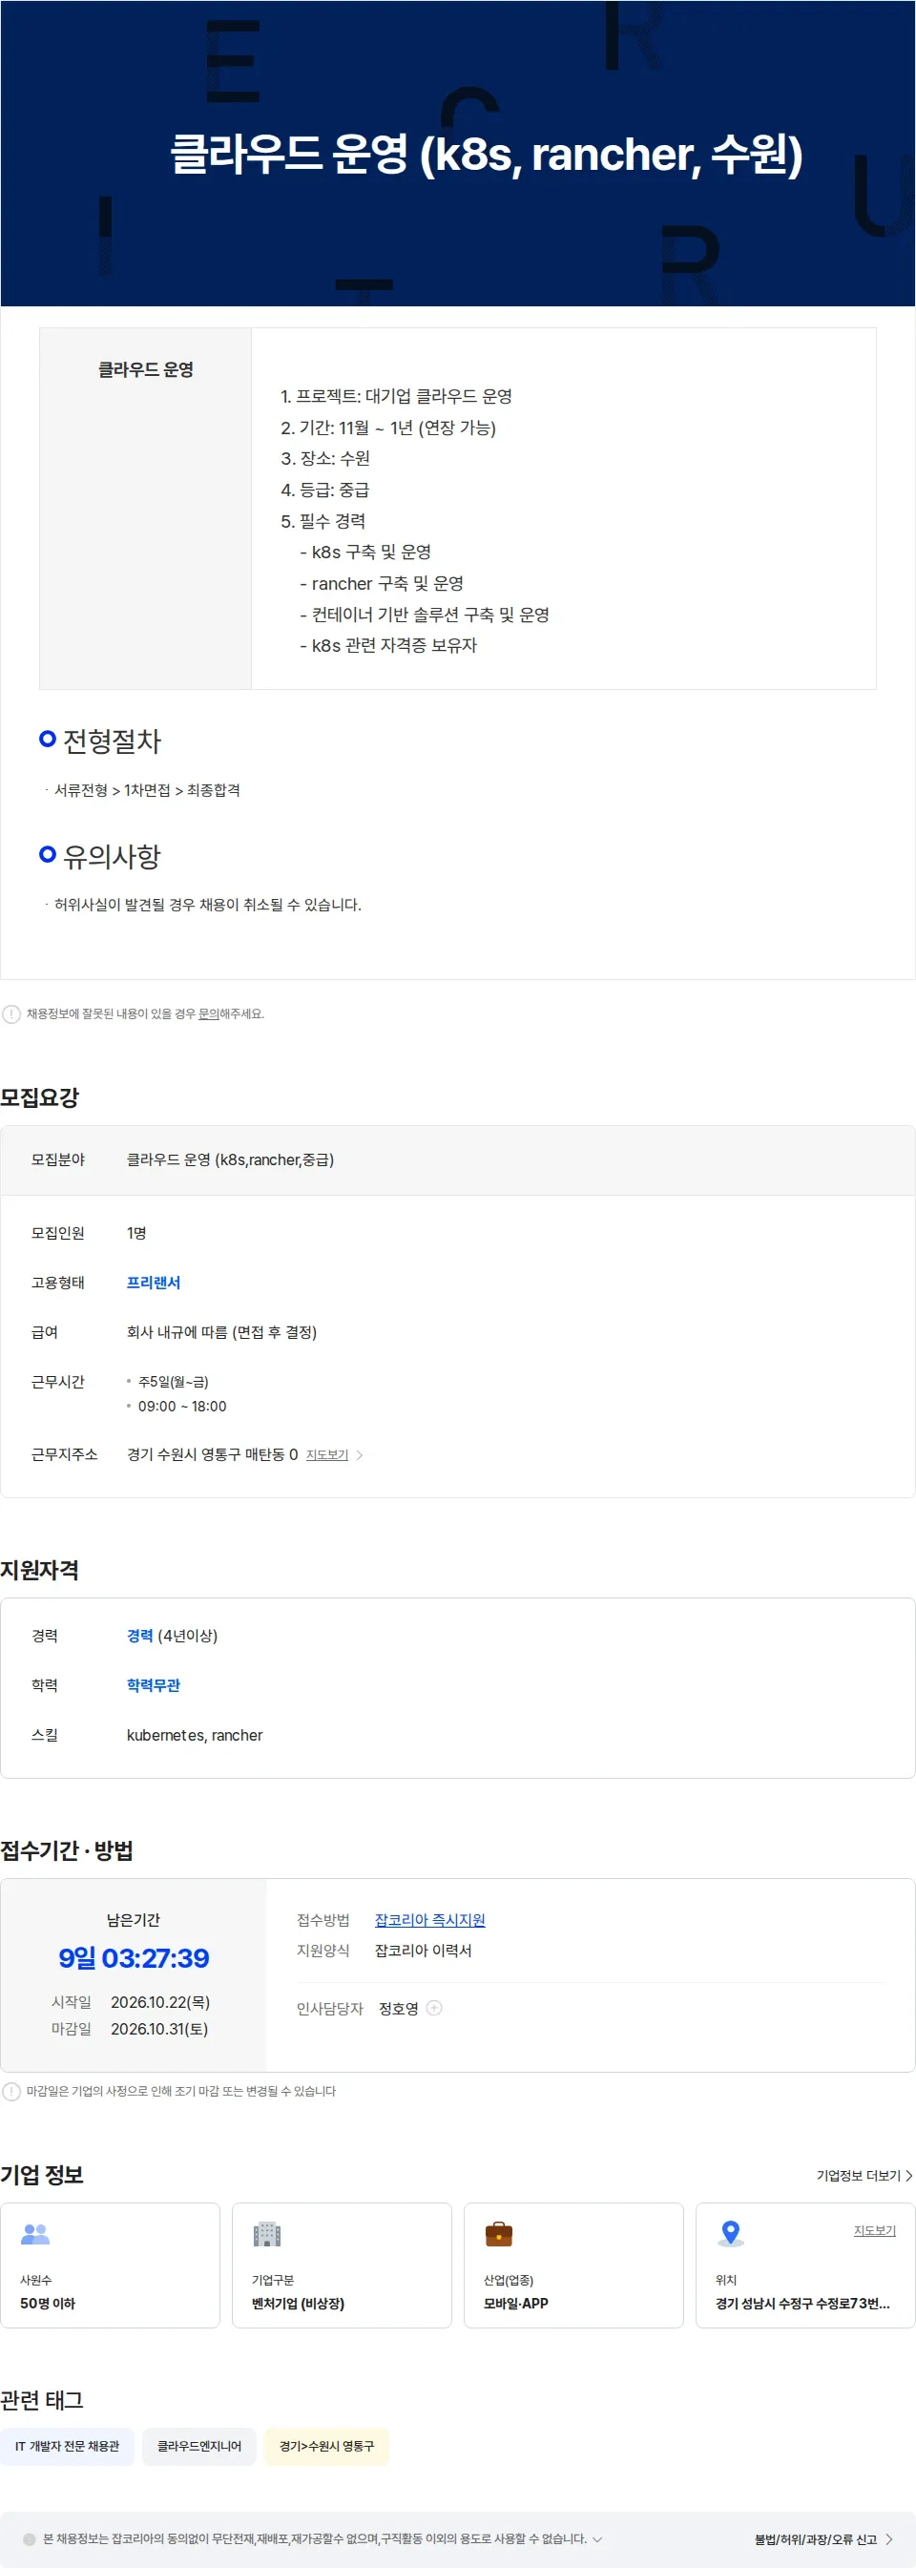Click the page title 클라우드 운영 (k8s, rancher, 수원)
The width and height of the screenshot is (916, 2568).
pos(487,154)
